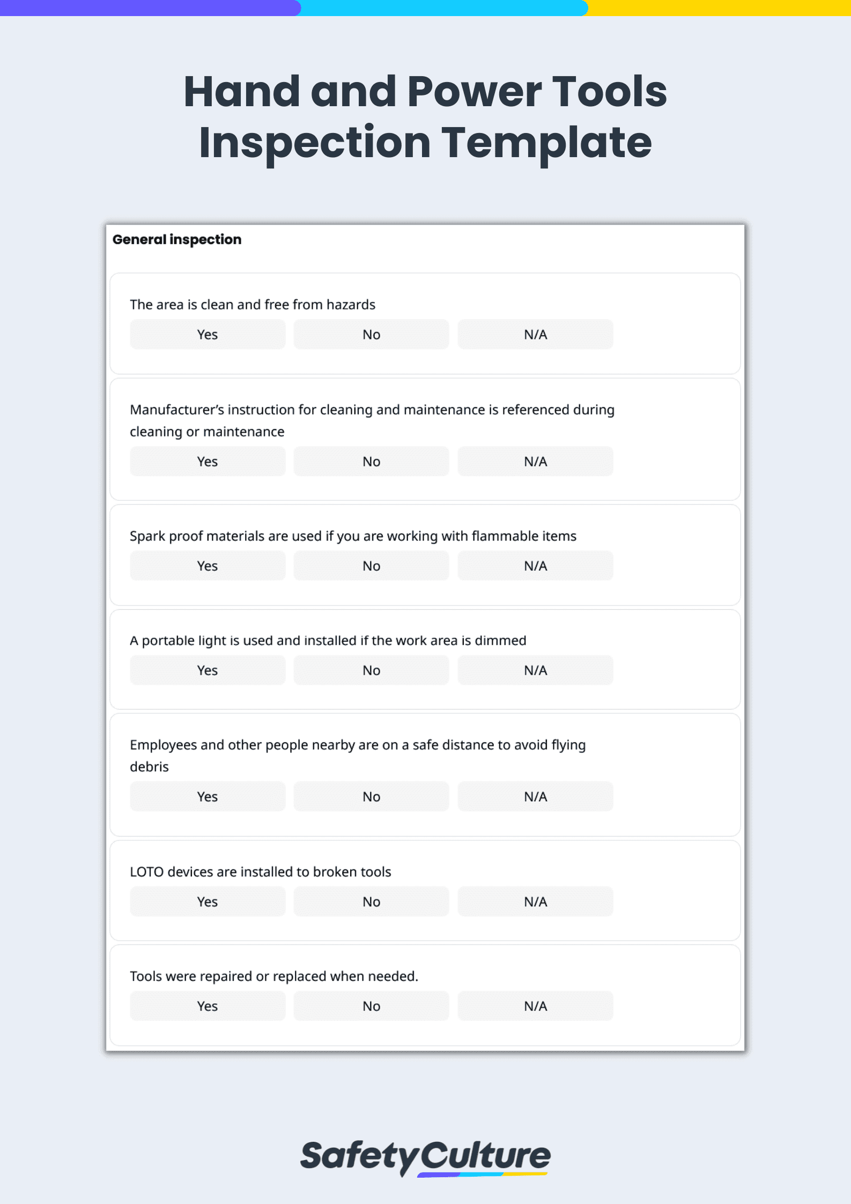
Task: Click the SafetyCulture logo
Action: 425,1157
